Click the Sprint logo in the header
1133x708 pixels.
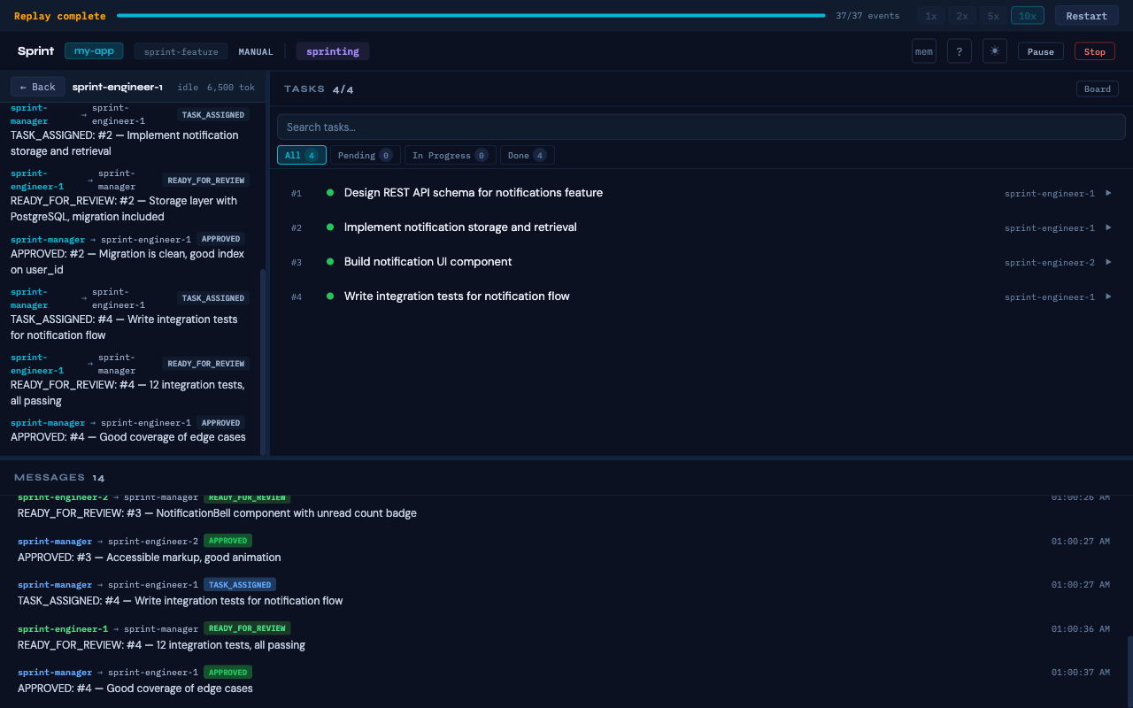(35, 50)
